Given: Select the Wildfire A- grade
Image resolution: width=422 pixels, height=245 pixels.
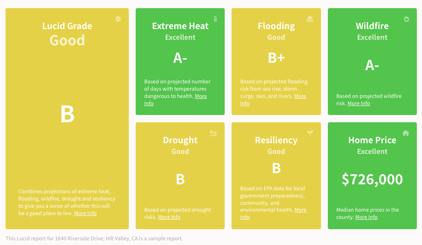Looking at the screenshot, I should [x=372, y=65].
